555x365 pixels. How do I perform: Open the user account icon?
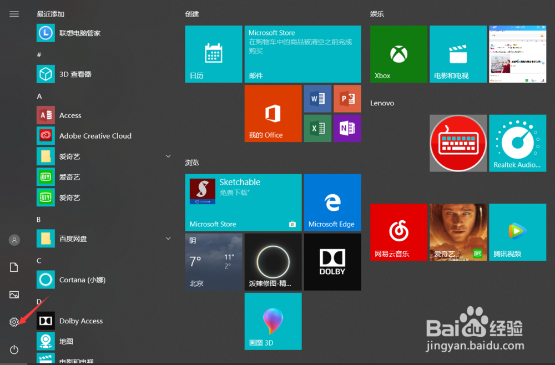(x=14, y=240)
